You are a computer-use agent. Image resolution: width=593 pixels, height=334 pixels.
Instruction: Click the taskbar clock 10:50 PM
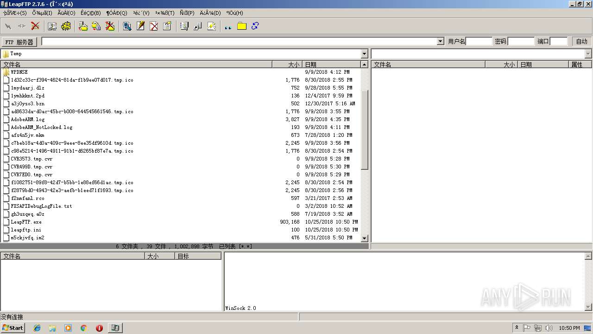click(569, 328)
